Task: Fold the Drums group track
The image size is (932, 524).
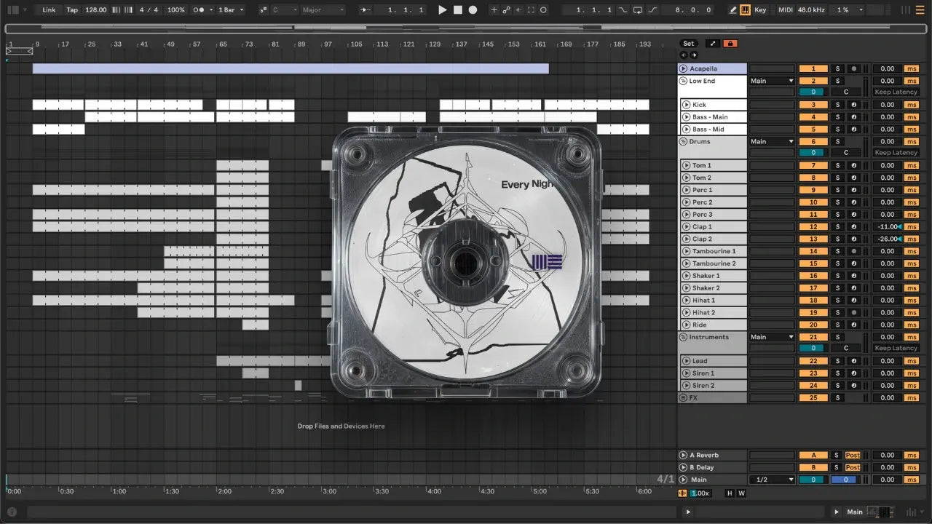Action: (683, 141)
